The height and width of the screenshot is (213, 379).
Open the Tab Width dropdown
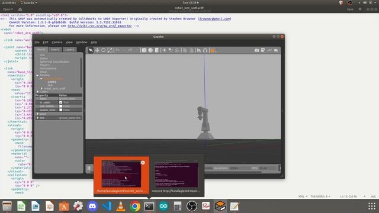[320, 196]
